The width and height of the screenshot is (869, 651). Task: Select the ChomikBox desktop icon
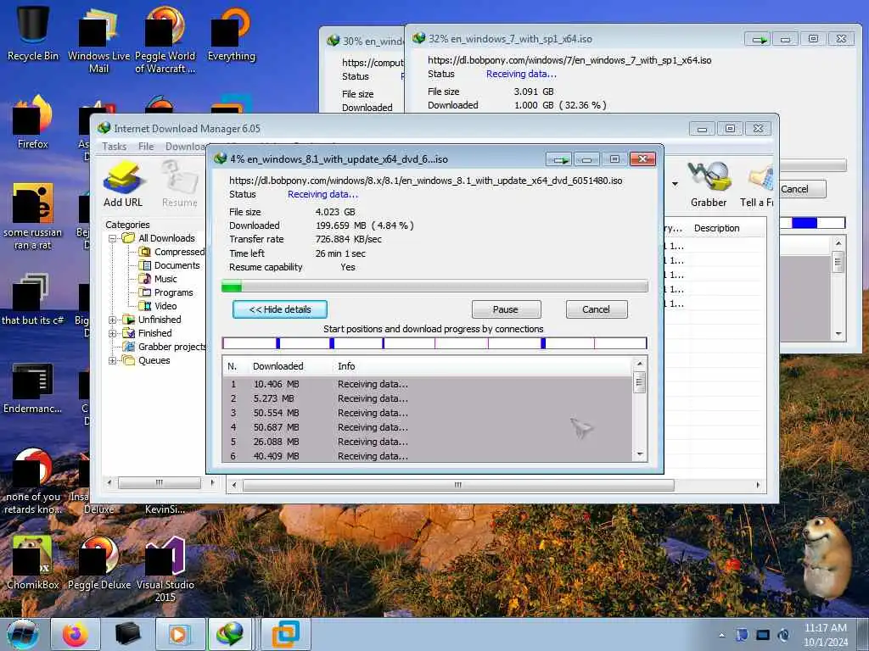[x=33, y=563]
